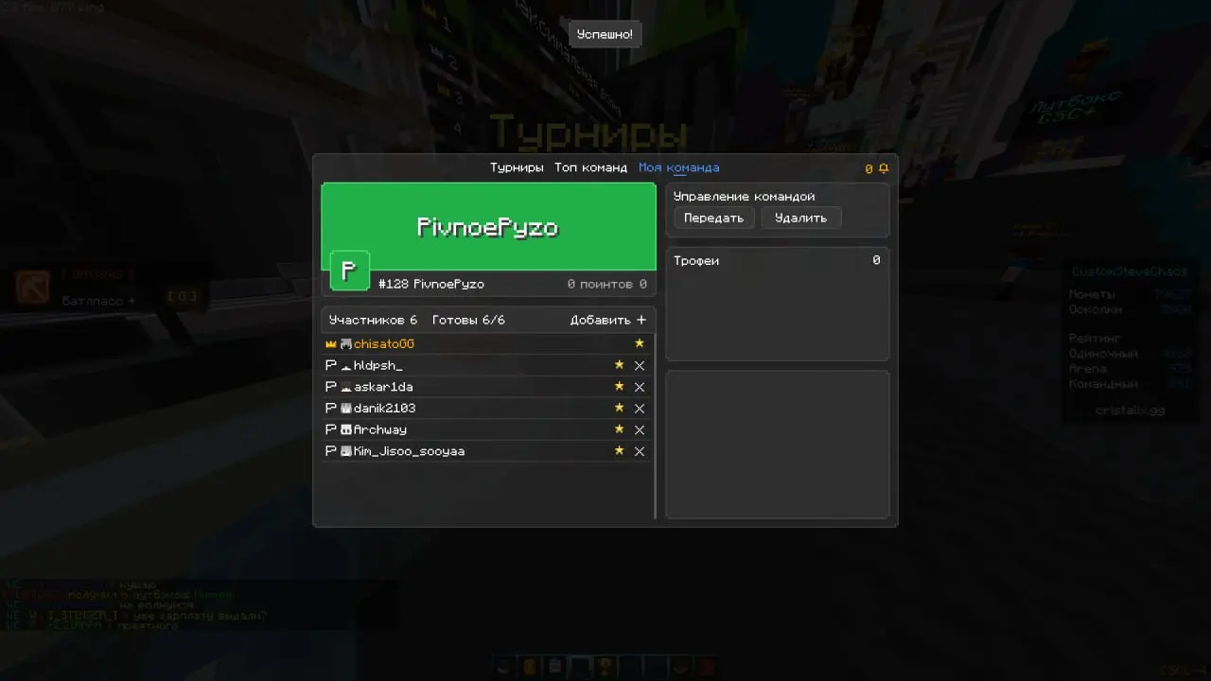Remove Archway with the X icon
Viewport: 1211px width, 681px height.
[640, 430]
